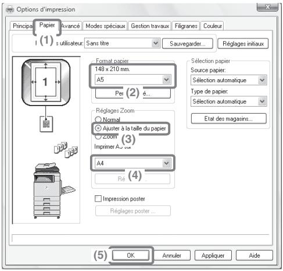
Task: Click OK to confirm print options
Action: coord(131,255)
